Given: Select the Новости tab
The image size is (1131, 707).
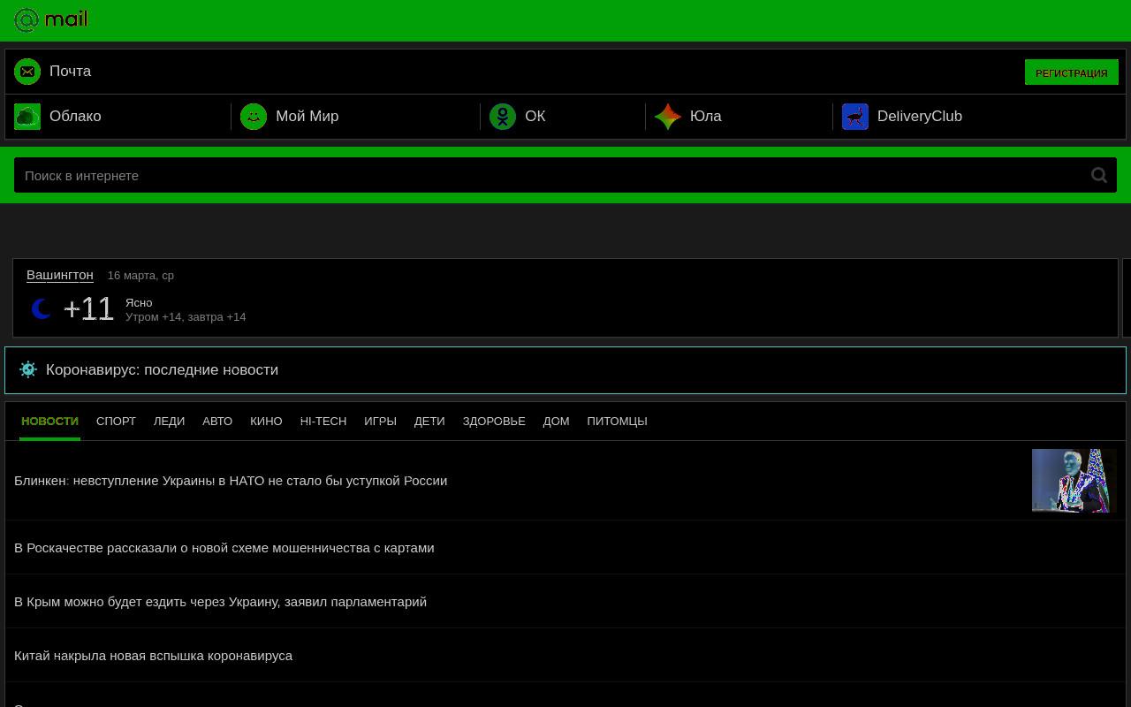Looking at the screenshot, I should tap(49, 421).
